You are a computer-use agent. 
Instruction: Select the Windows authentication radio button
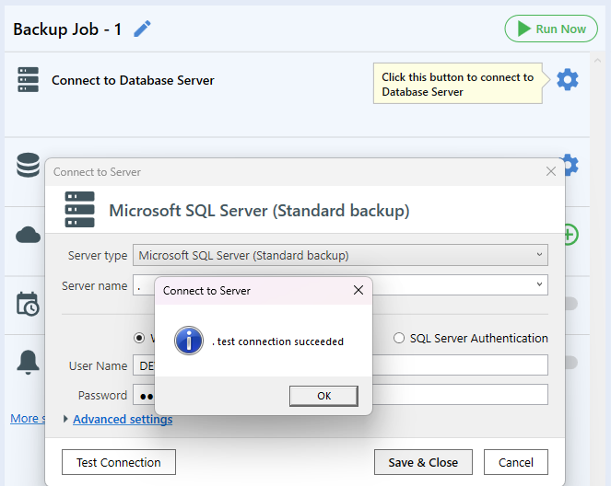(139, 338)
